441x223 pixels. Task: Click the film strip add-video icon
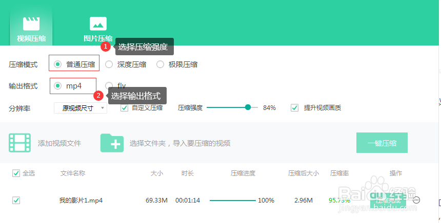(x=19, y=143)
